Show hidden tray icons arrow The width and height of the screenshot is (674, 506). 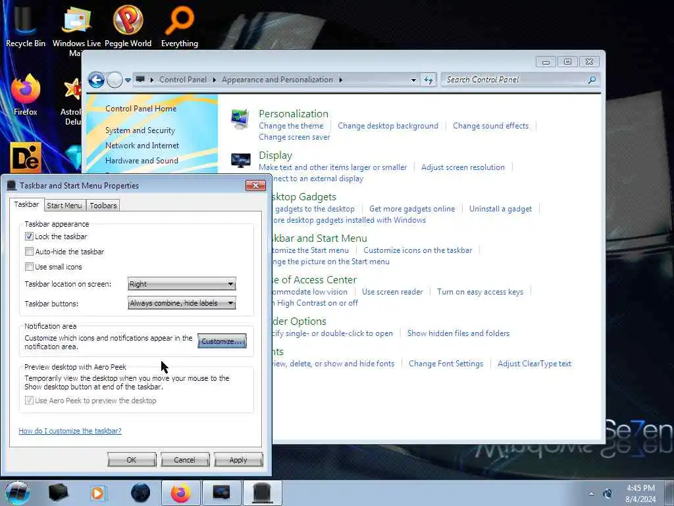[x=592, y=493]
